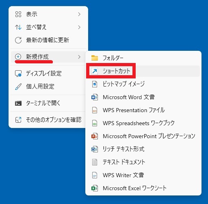Click the 表示 grid icon
The width and height of the screenshot is (208, 204).
click(x=18, y=14)
